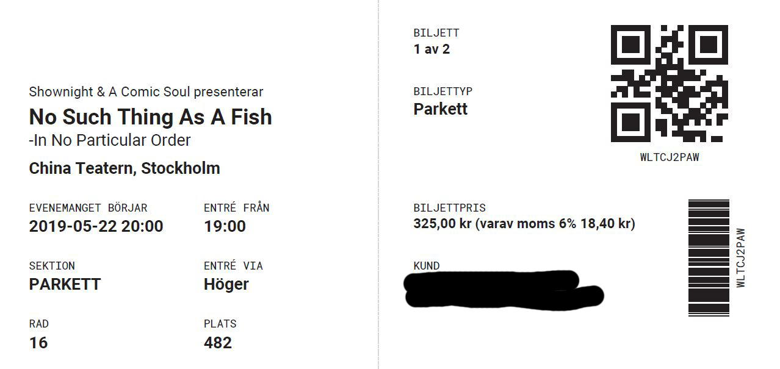Click the blacked-out customer name
This screenshot has height=369, width=780.
pos(504,288)
